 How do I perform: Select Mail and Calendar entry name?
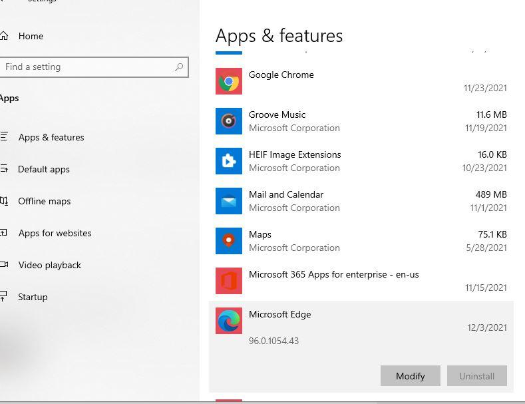286,194
